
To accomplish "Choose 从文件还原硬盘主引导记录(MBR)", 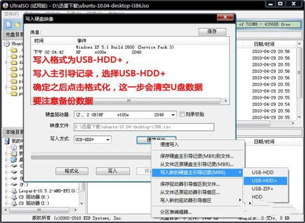I will point(197,164).
